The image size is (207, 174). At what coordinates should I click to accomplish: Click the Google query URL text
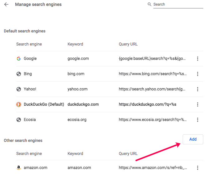153,59
